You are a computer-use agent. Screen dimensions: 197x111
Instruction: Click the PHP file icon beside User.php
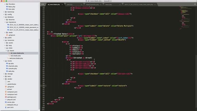tap(7, 9)
